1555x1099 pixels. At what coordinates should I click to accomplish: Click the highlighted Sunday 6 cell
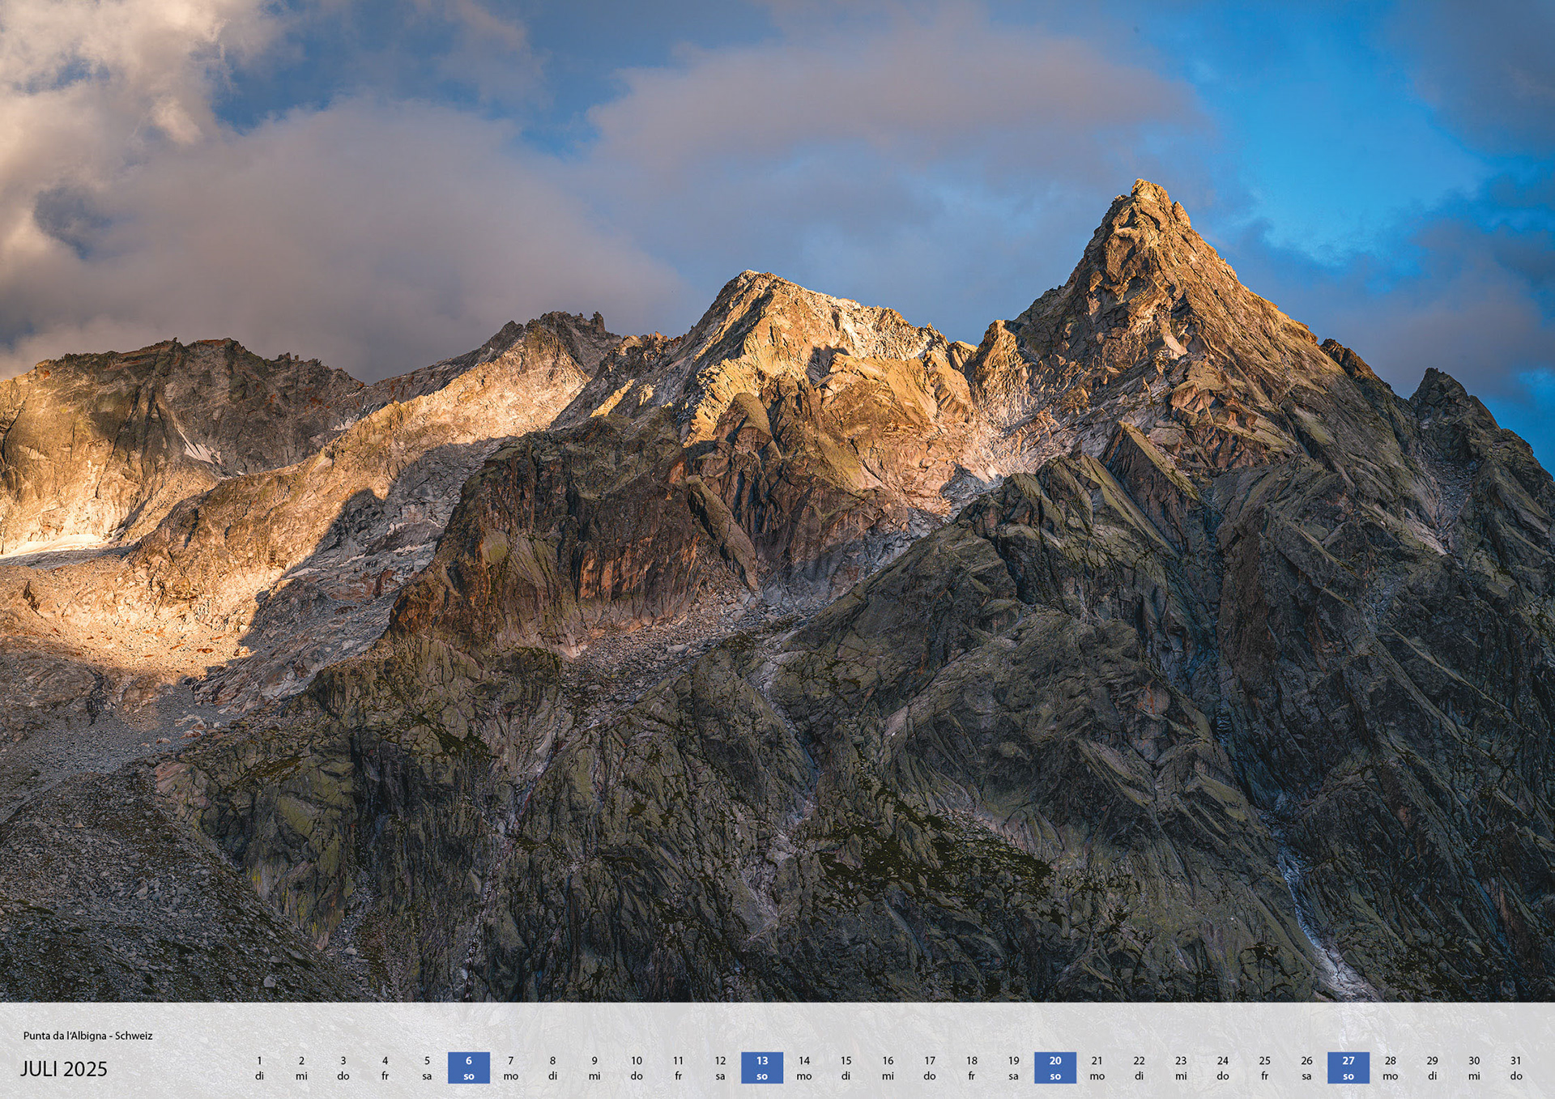tap(469, 1068)
